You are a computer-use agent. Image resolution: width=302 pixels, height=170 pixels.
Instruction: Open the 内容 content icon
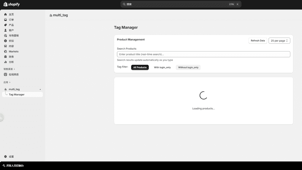point(5,46)
